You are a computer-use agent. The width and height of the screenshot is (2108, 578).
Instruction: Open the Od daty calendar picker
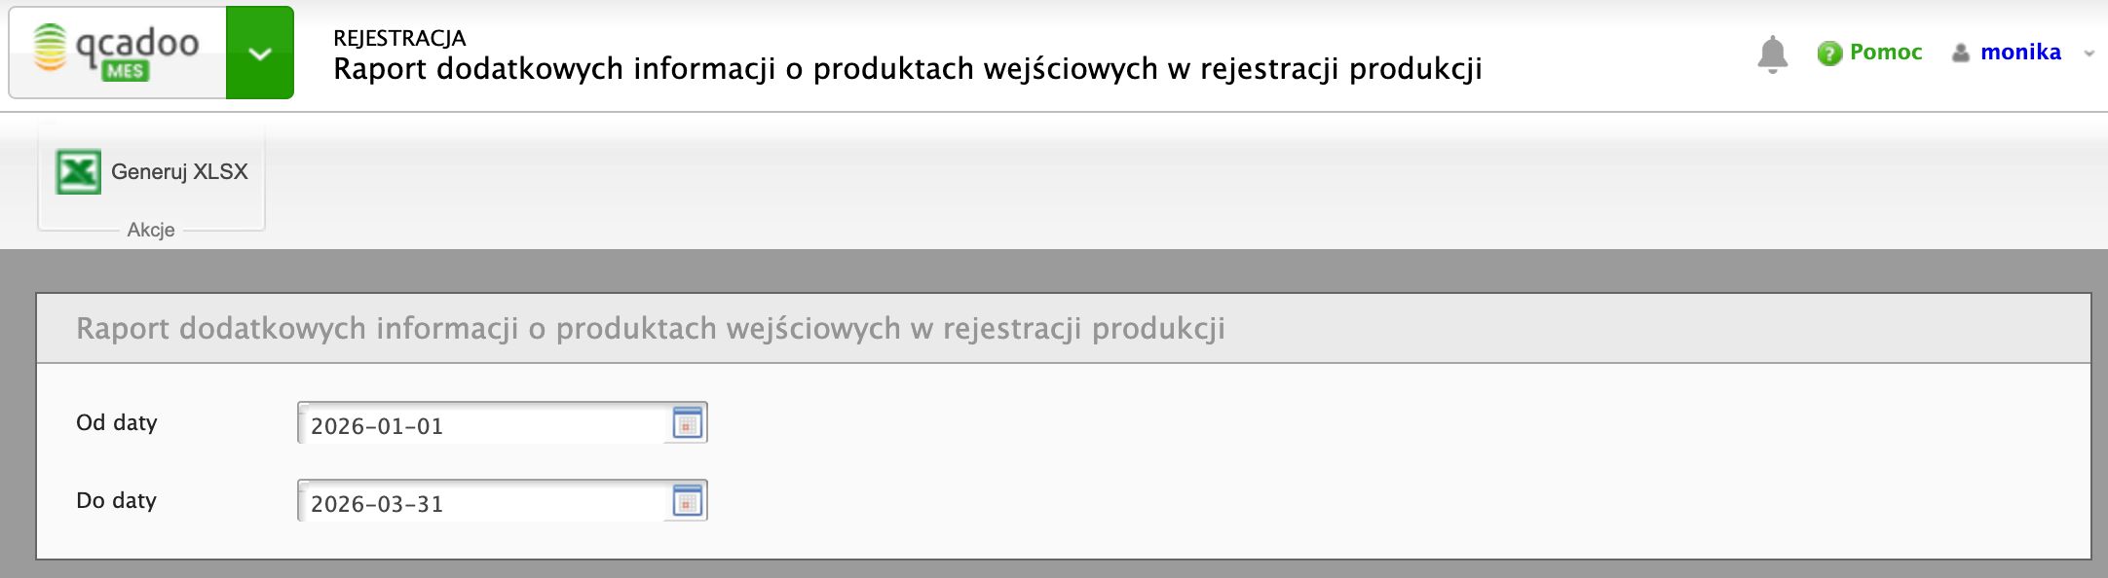tap(688, 423)
